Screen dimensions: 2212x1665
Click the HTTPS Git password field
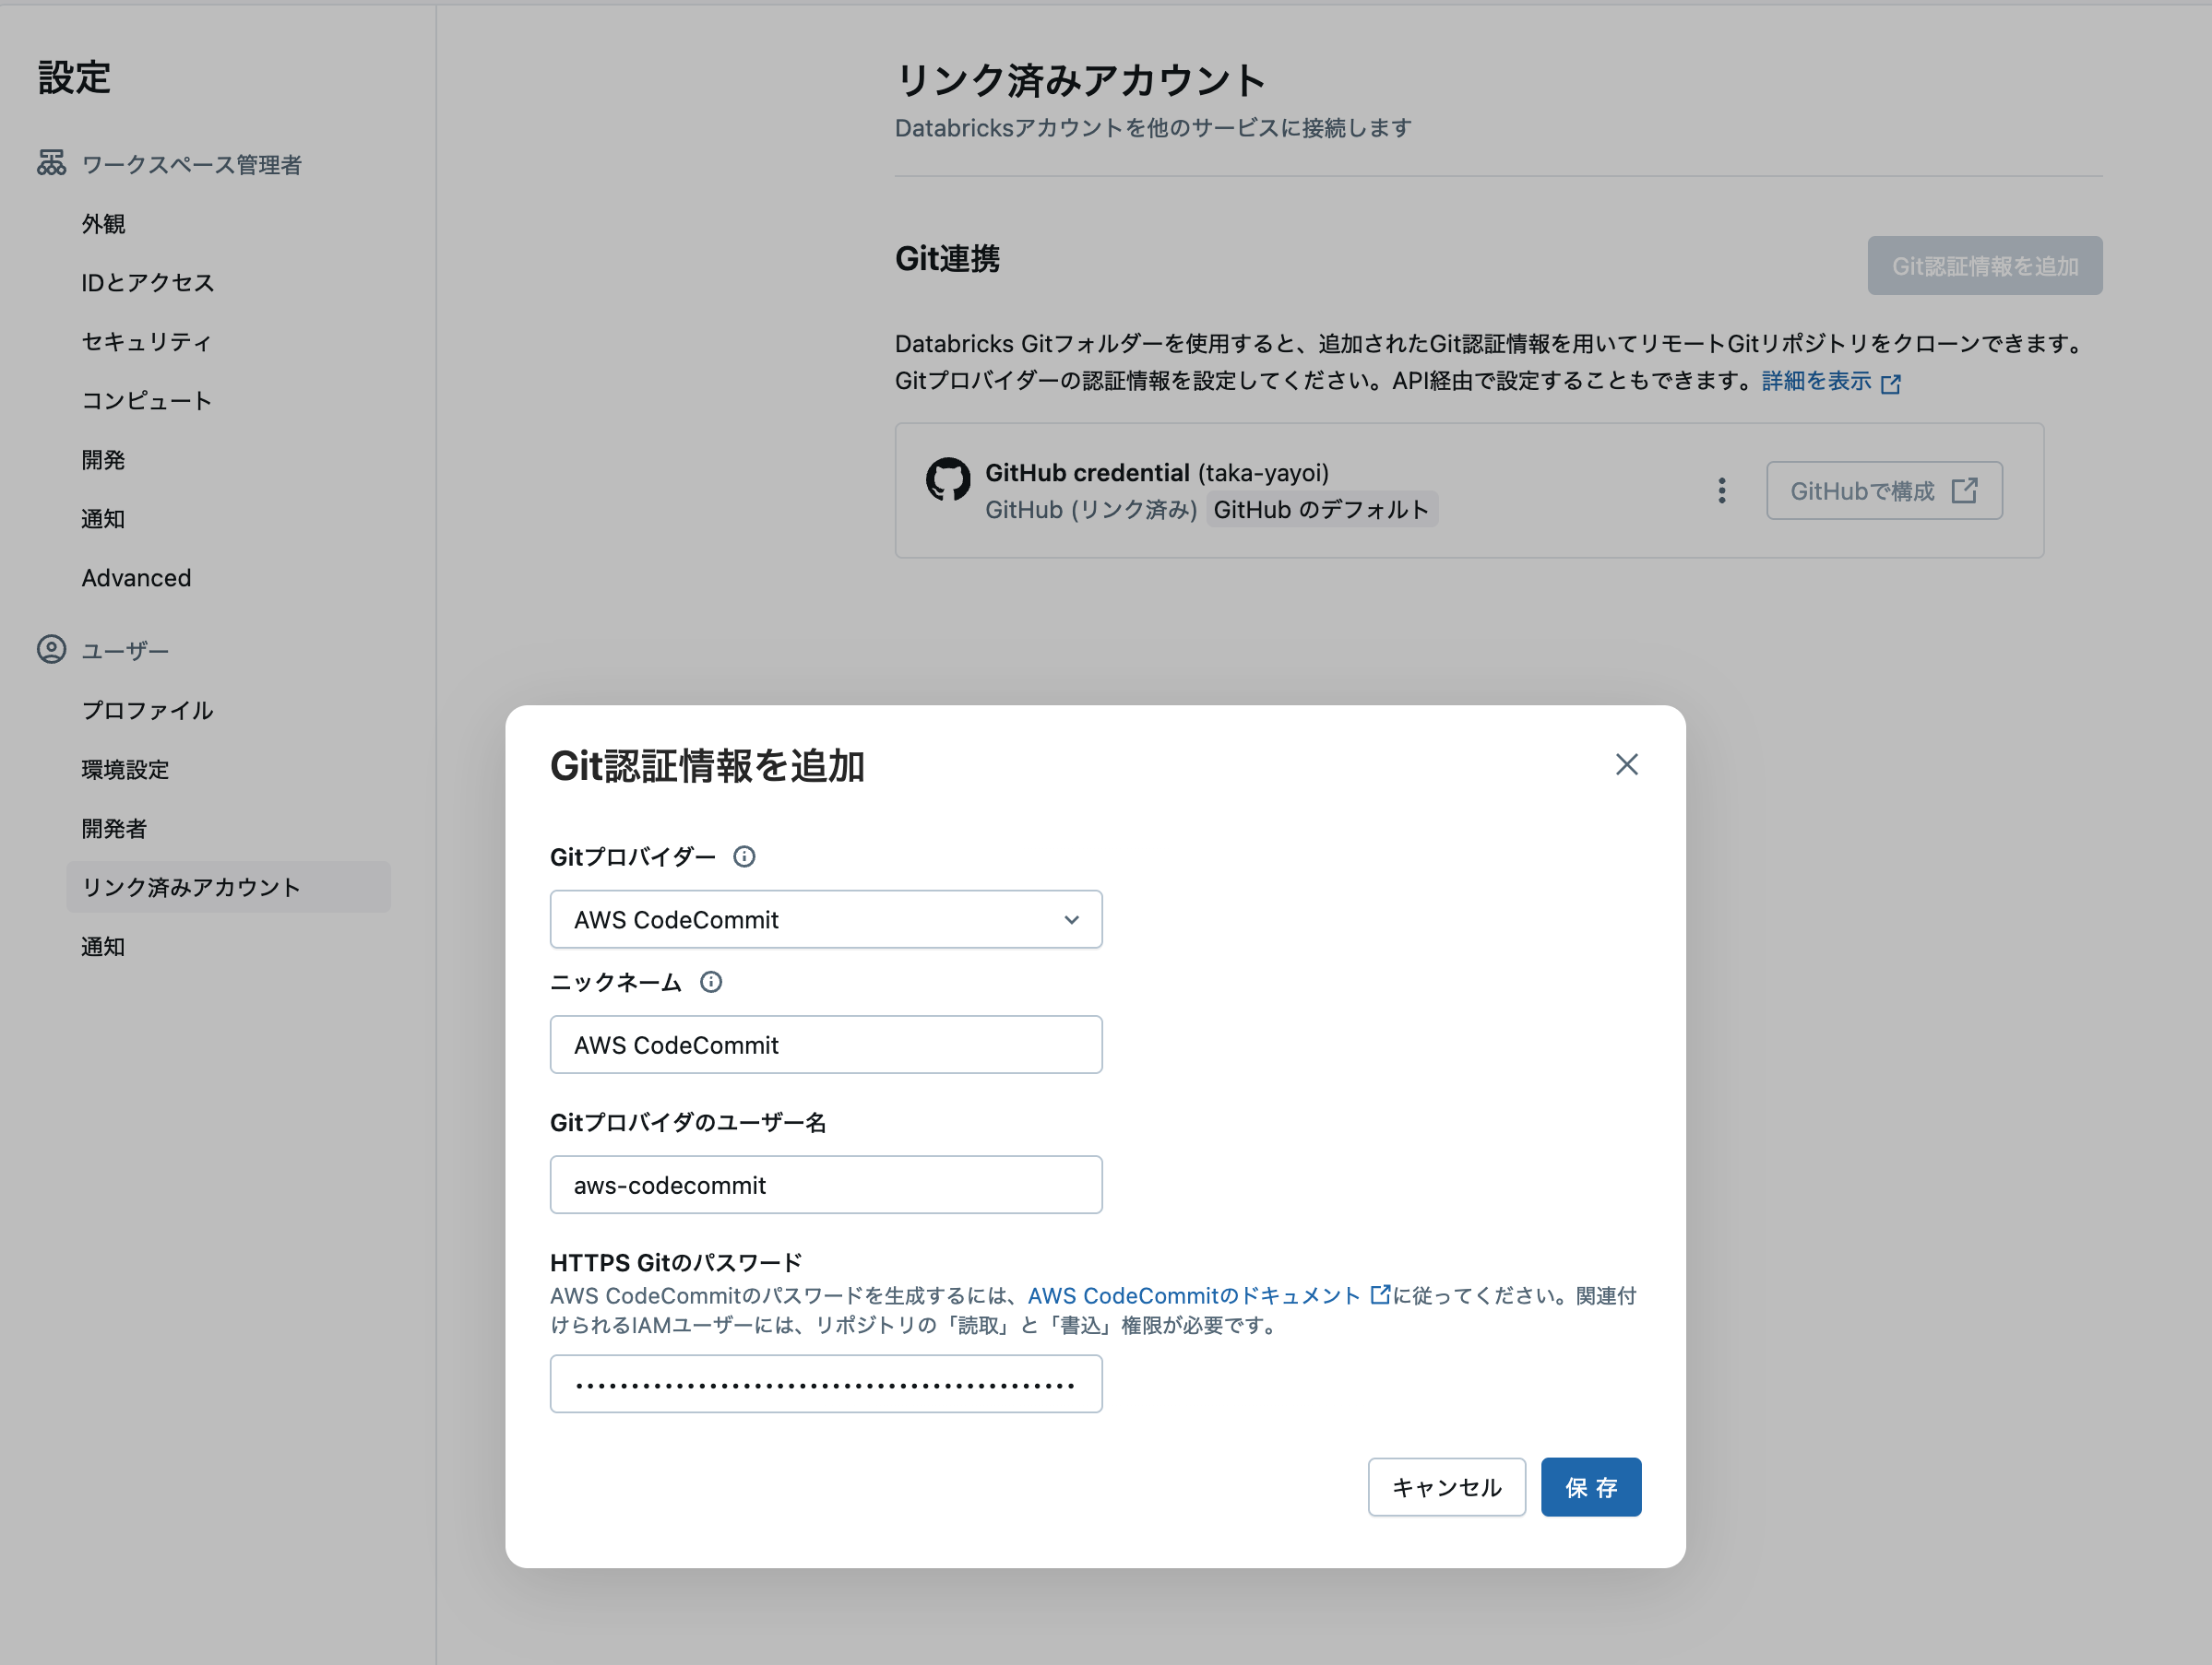tap(826, 1384)
